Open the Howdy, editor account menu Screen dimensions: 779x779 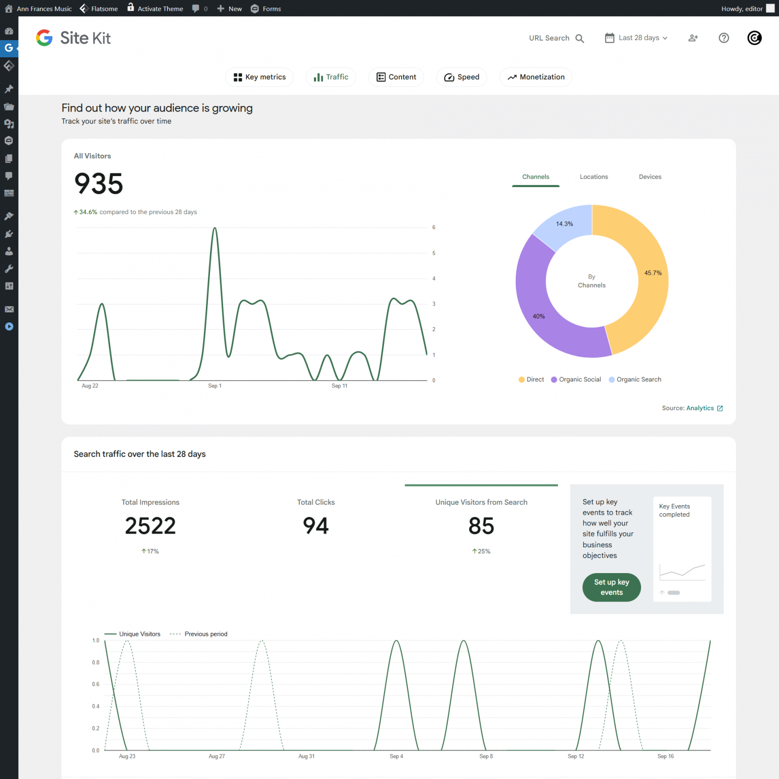click(747, 9)
